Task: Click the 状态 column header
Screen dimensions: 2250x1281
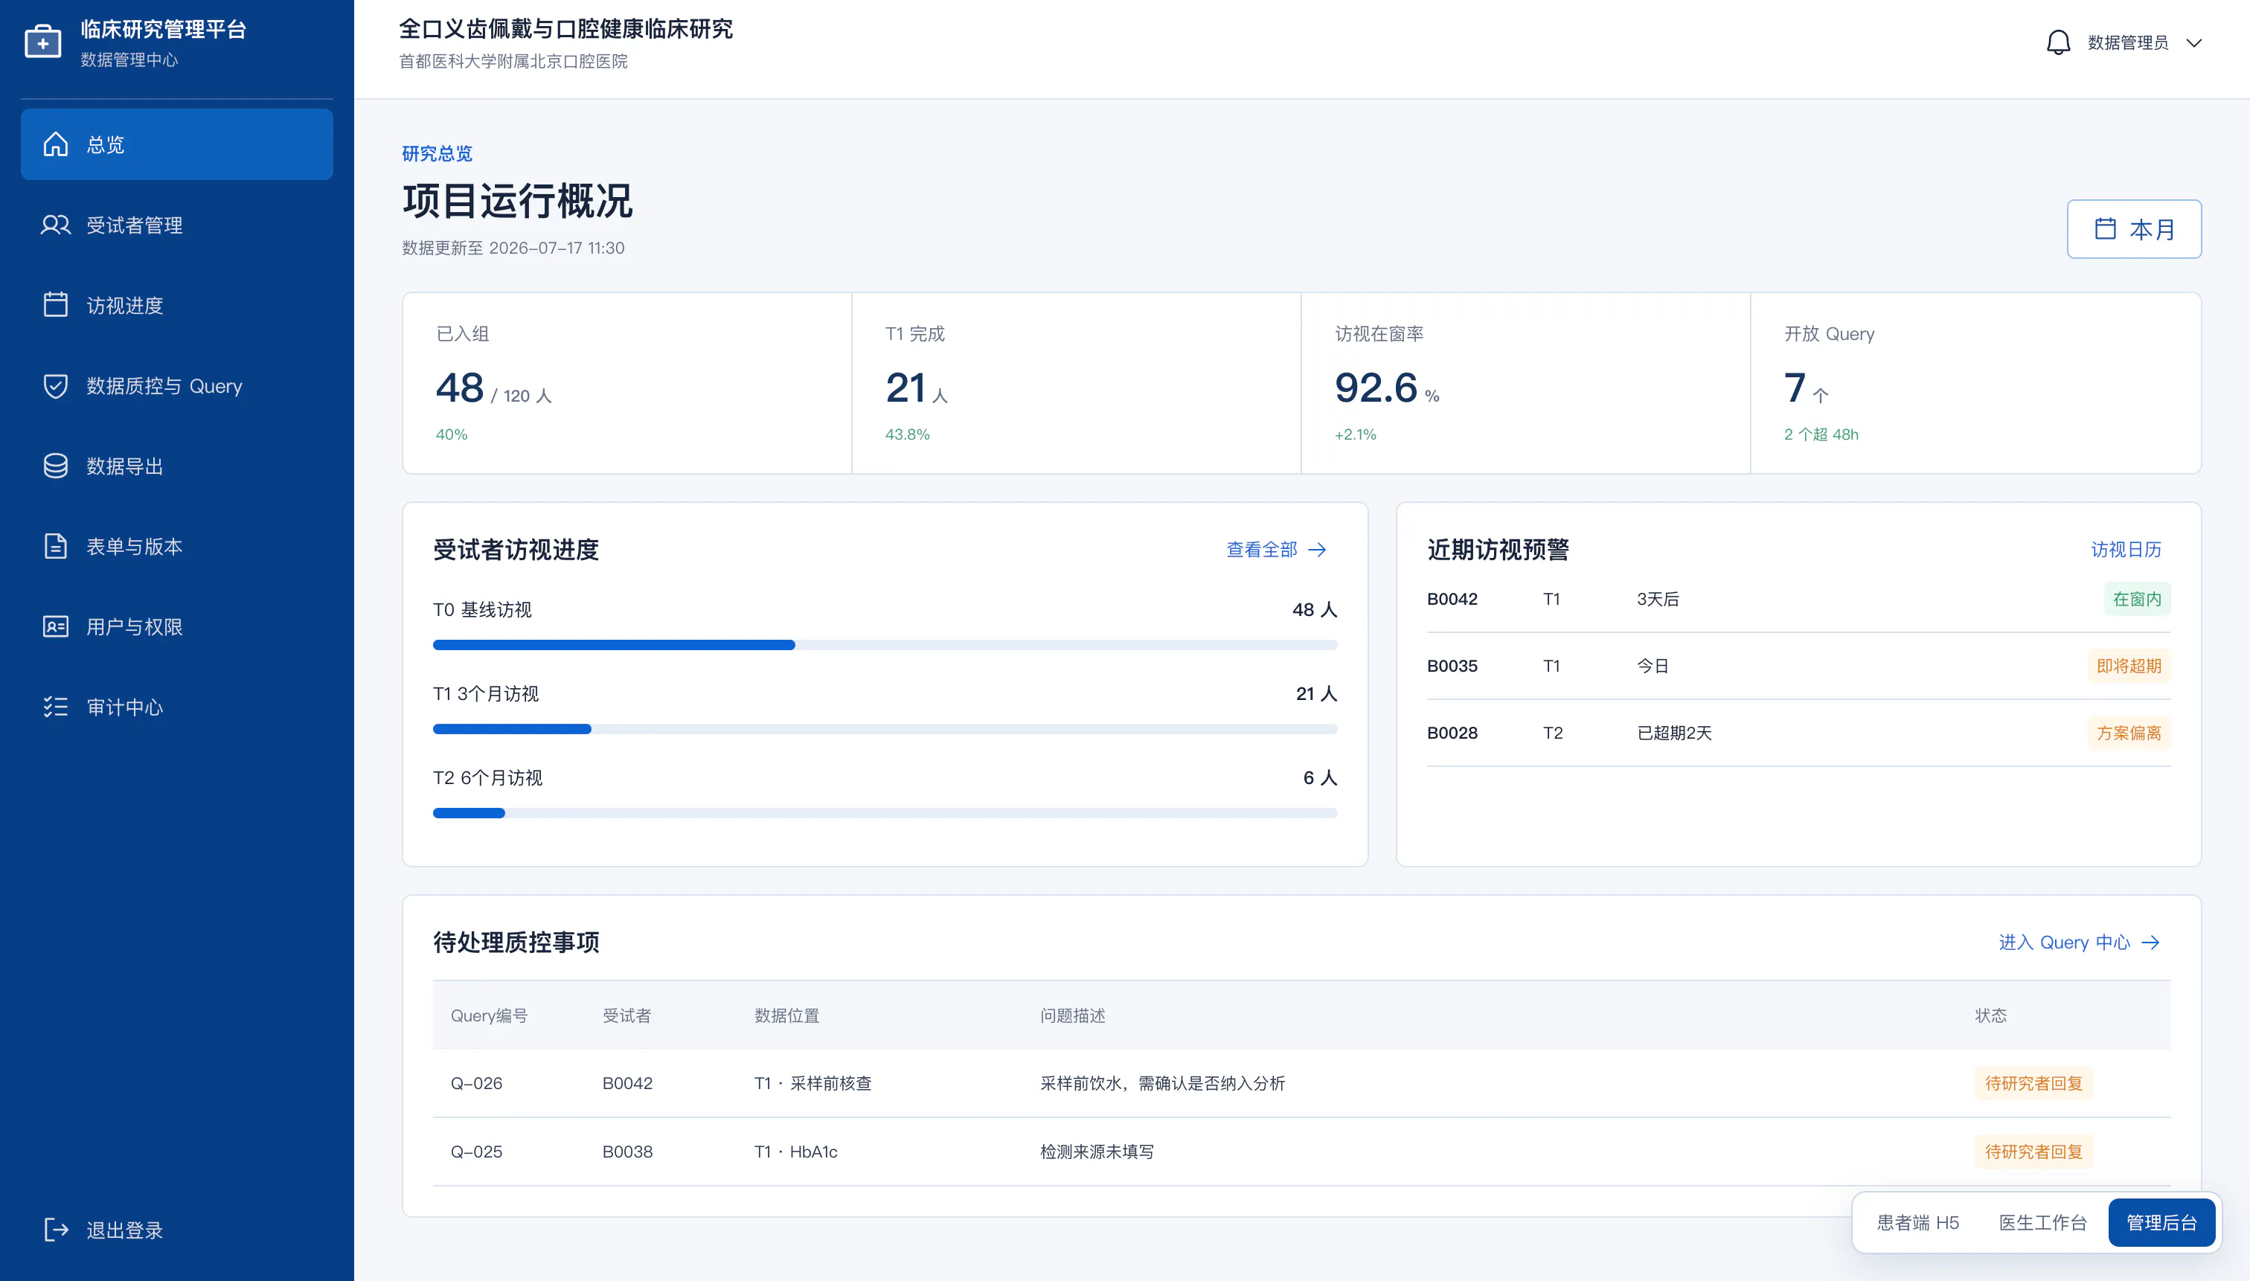Action: (1990, 1015)
